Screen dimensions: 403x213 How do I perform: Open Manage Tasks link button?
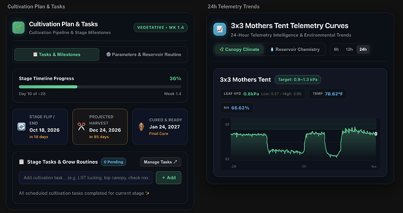pos(161,162)
